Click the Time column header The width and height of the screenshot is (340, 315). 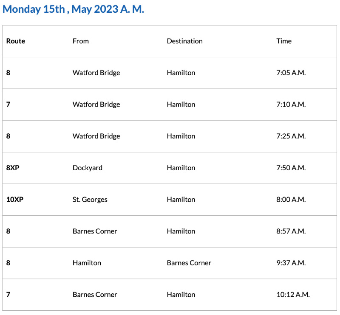pos(284,41)
